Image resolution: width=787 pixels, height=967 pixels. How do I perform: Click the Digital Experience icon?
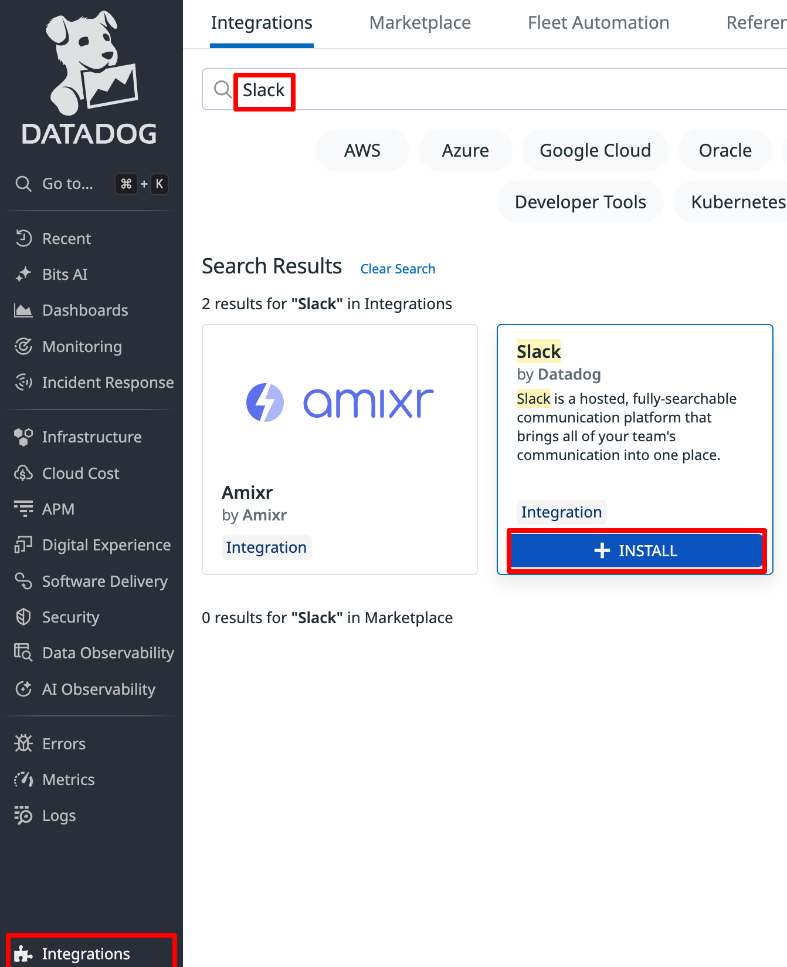coord(23,545)
